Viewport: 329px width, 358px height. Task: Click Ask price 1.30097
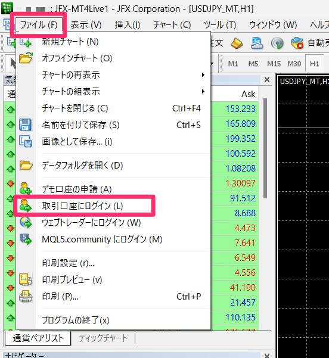pos(241,183)
